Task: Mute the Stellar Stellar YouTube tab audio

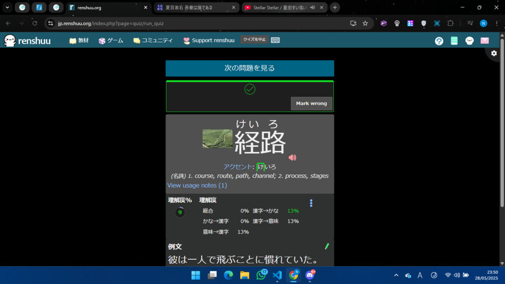Action: [x=312, y=8]
